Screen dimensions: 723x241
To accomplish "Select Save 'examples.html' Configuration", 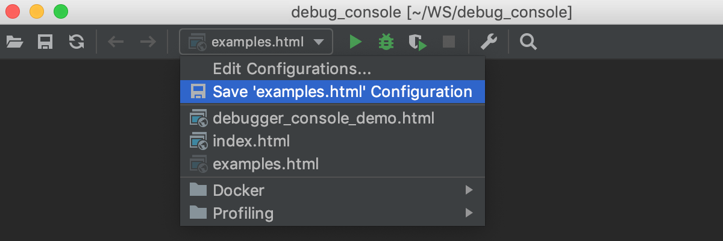I will click(x=333, y=92).
